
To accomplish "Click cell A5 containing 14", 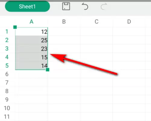I will point(31,65).
